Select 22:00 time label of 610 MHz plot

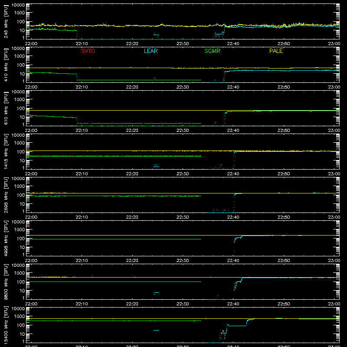coord(31,131)
